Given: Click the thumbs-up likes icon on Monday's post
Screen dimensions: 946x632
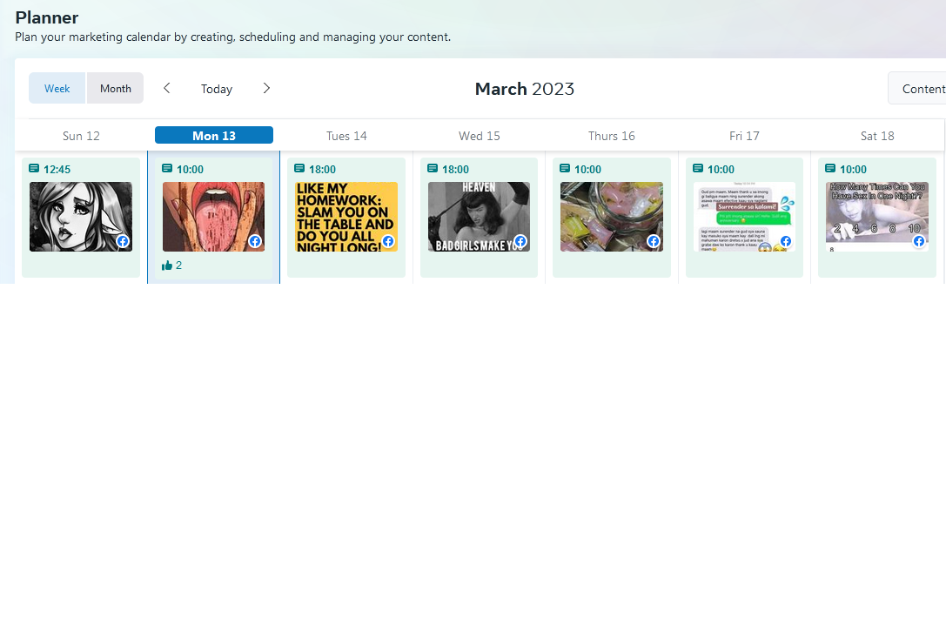Looking at the screenshot, I should tap(167, 265).
